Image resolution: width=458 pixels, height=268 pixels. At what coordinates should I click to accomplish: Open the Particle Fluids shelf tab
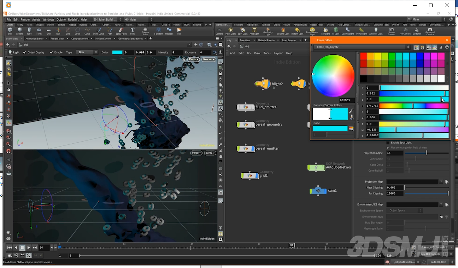click(x=300, y=25)
